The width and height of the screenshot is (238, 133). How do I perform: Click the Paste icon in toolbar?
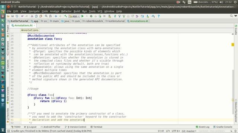(x=41, y=16)
